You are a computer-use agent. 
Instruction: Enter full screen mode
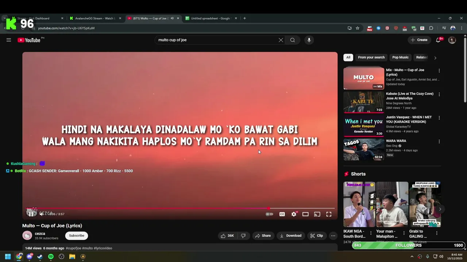tap(329, 214)
